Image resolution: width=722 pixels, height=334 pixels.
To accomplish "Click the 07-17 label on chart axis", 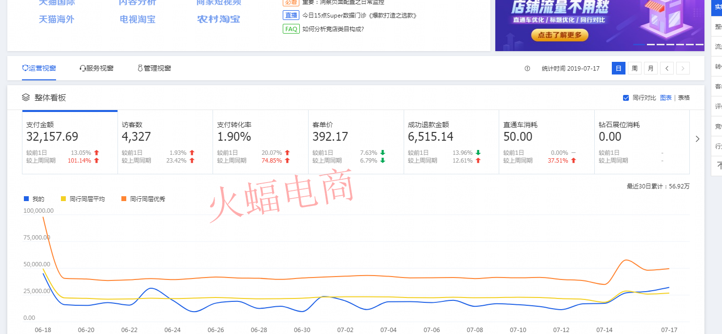I will click(669, 330).
